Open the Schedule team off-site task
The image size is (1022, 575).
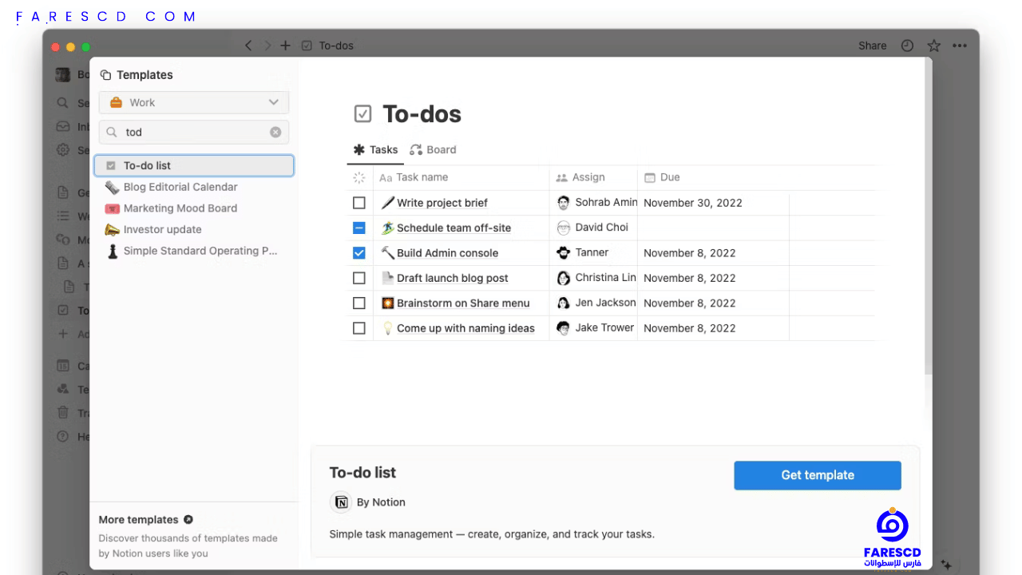(x=454, y=228)
